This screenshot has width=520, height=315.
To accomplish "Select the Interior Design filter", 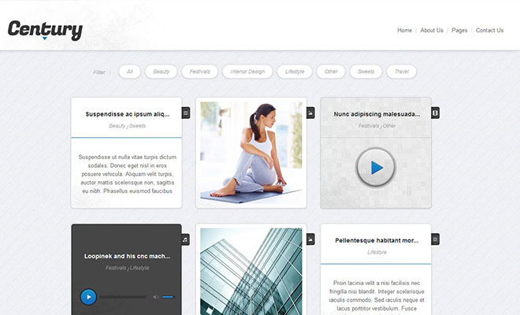I will 247,72.
